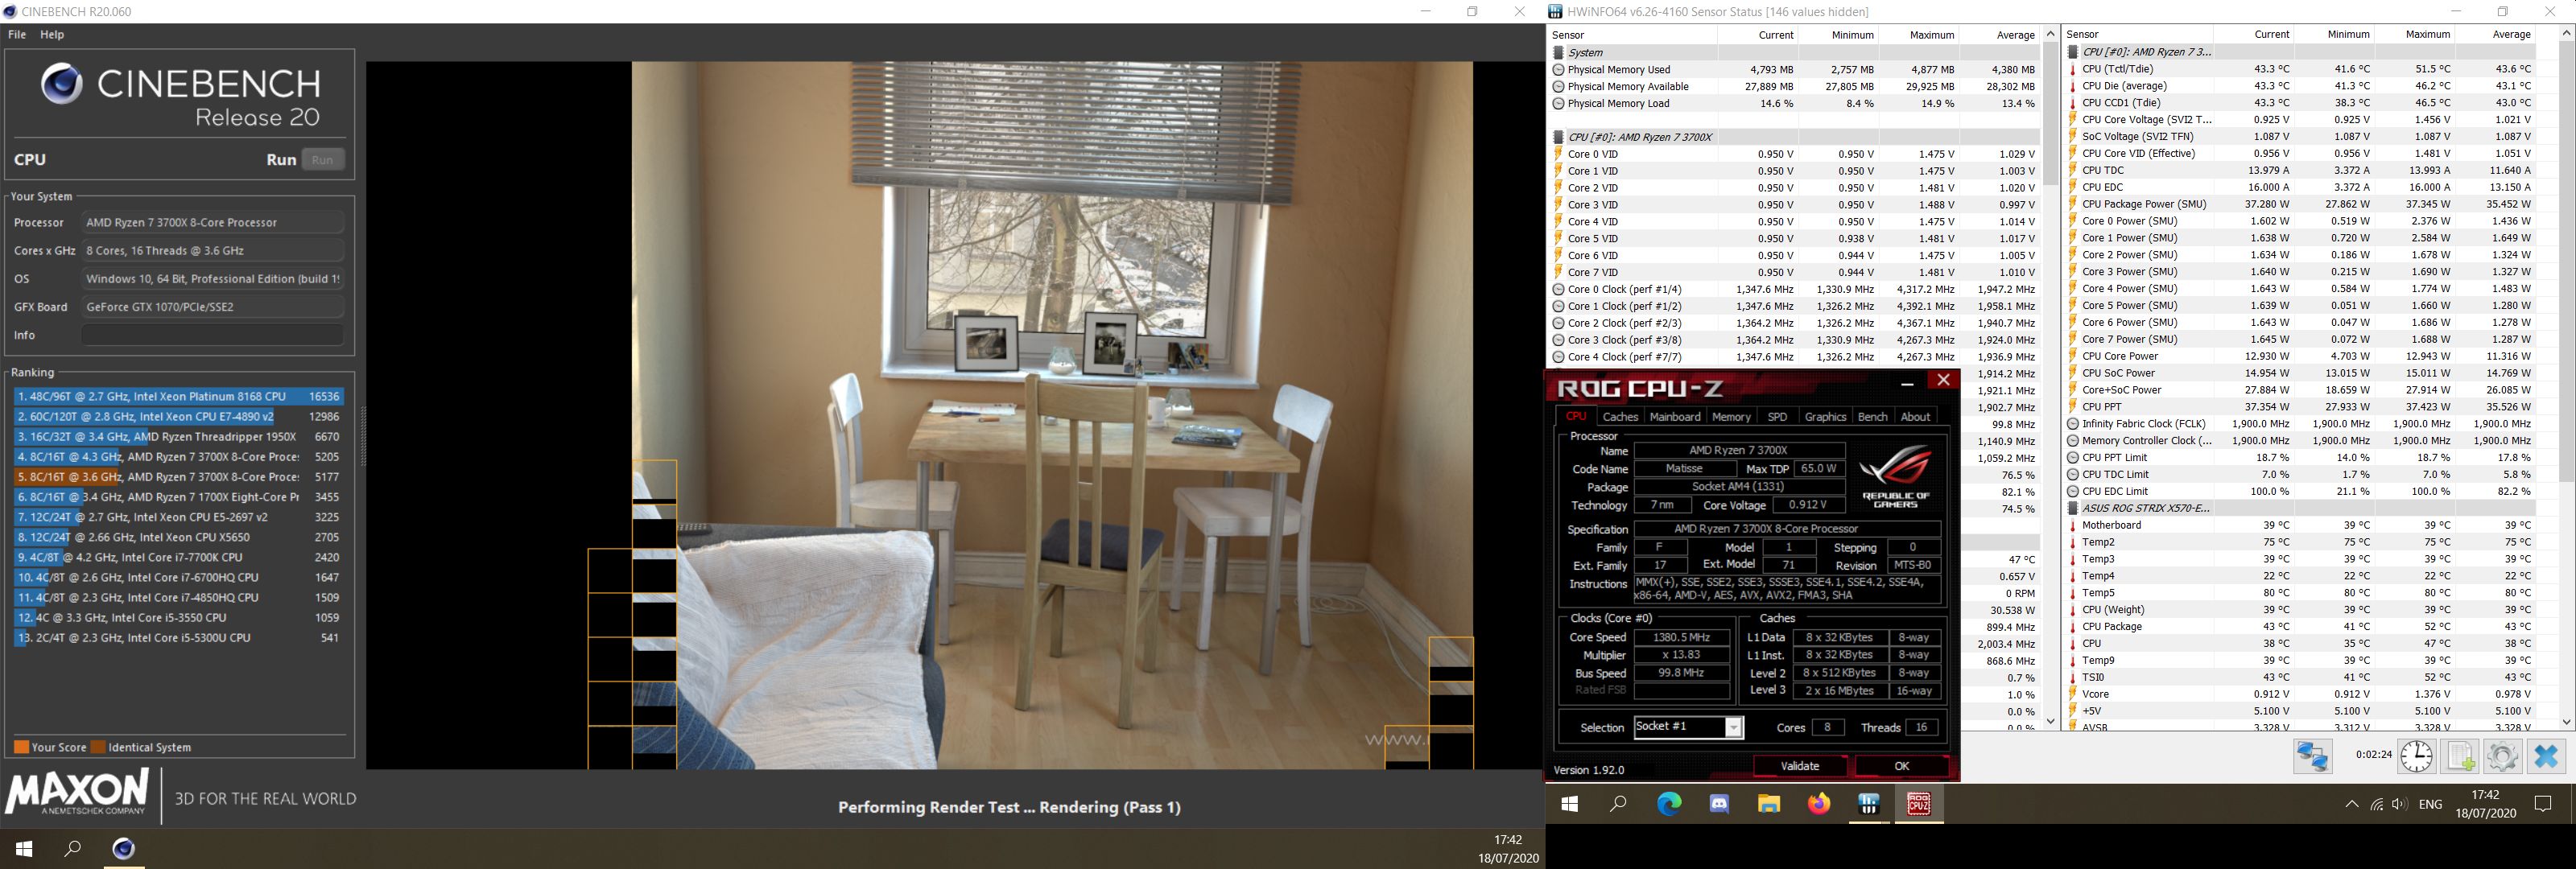This screenshot has width=2576, height=869.
Task: Click the Info input field in Cinebench
Action: 212,335
